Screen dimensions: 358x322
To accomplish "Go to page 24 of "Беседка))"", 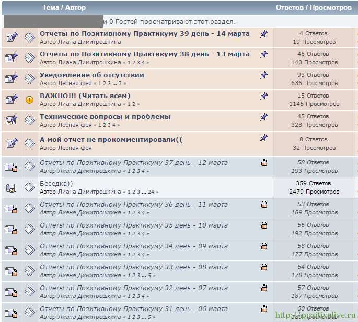I will (152, 192).
